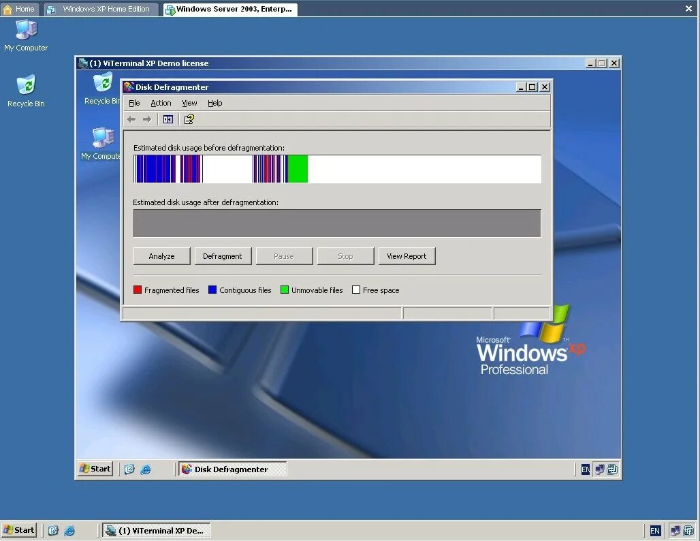700x541 pixels.
Task: Click the View Report button
Action: [407, 256]
